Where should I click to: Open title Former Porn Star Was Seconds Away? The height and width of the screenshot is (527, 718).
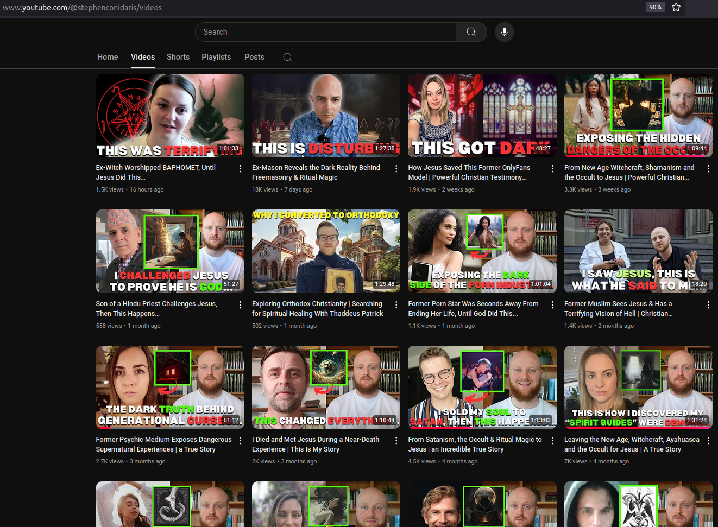474,309
